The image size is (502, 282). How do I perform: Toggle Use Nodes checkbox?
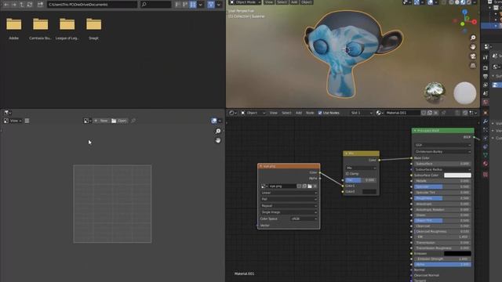pos(320,113)
